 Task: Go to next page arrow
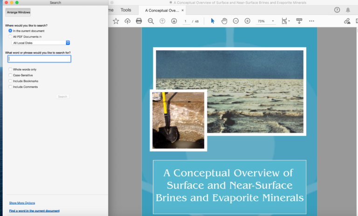tap(174, 21)
